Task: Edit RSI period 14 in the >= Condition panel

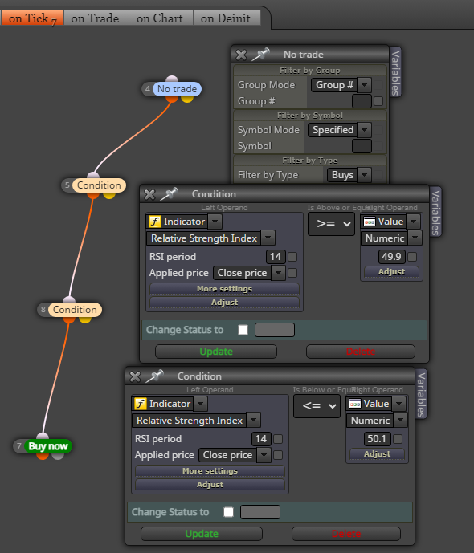Action: [276, 257]
